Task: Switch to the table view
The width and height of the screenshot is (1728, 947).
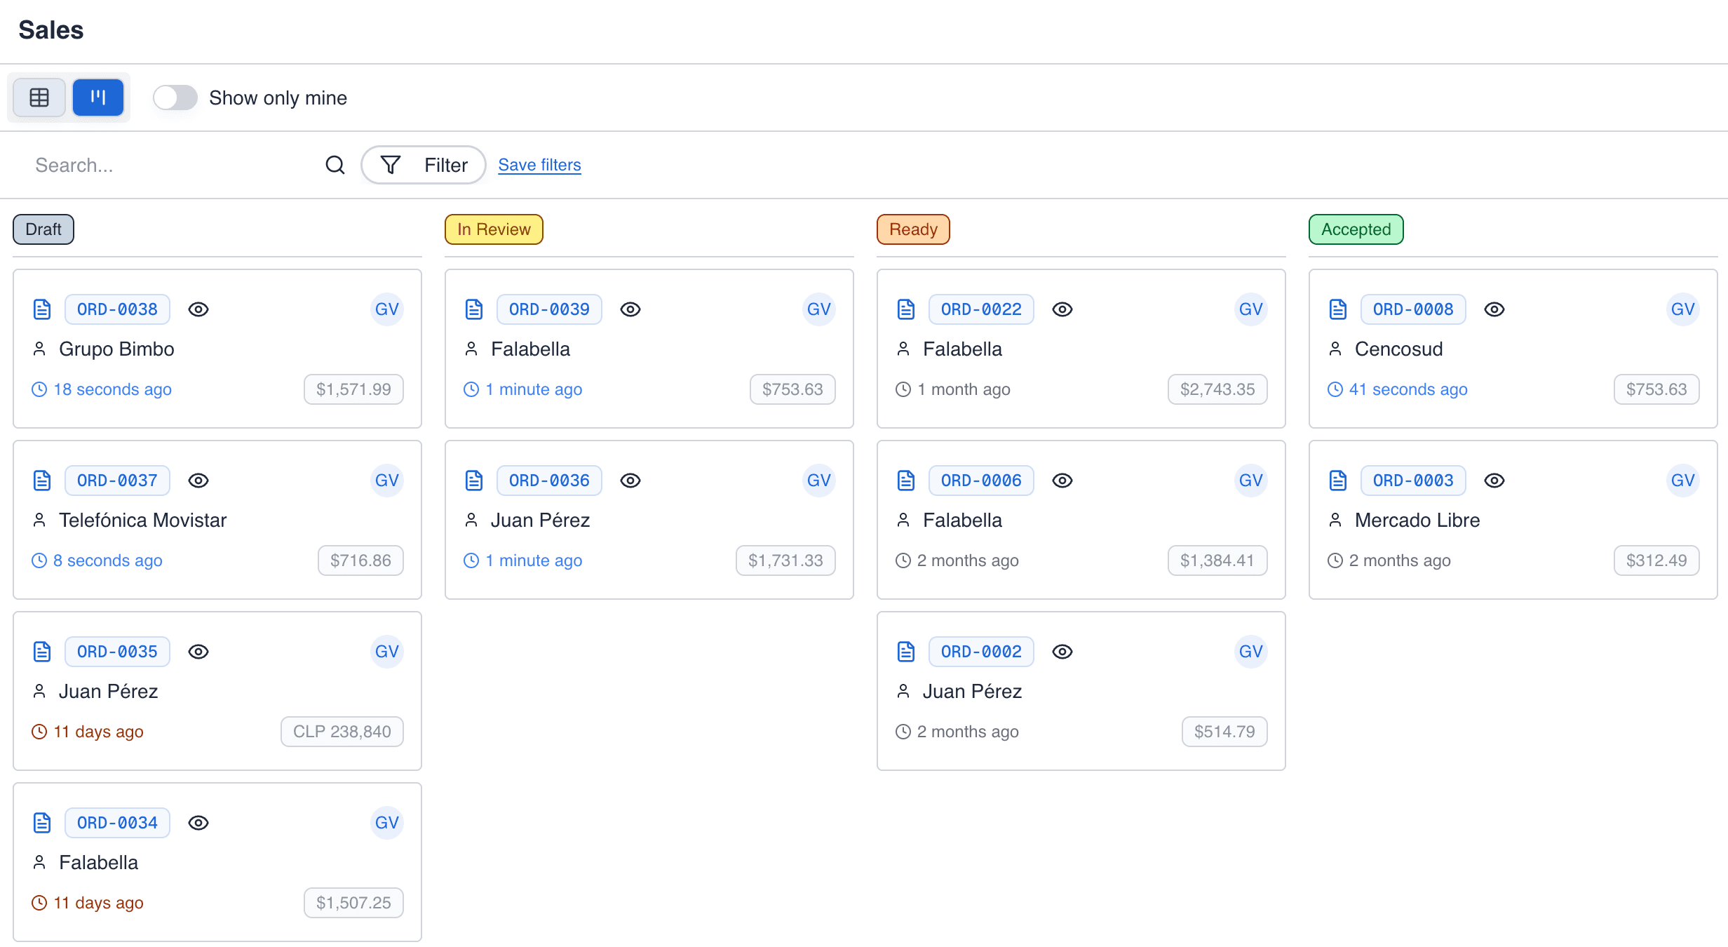Action: pos(39,98)
